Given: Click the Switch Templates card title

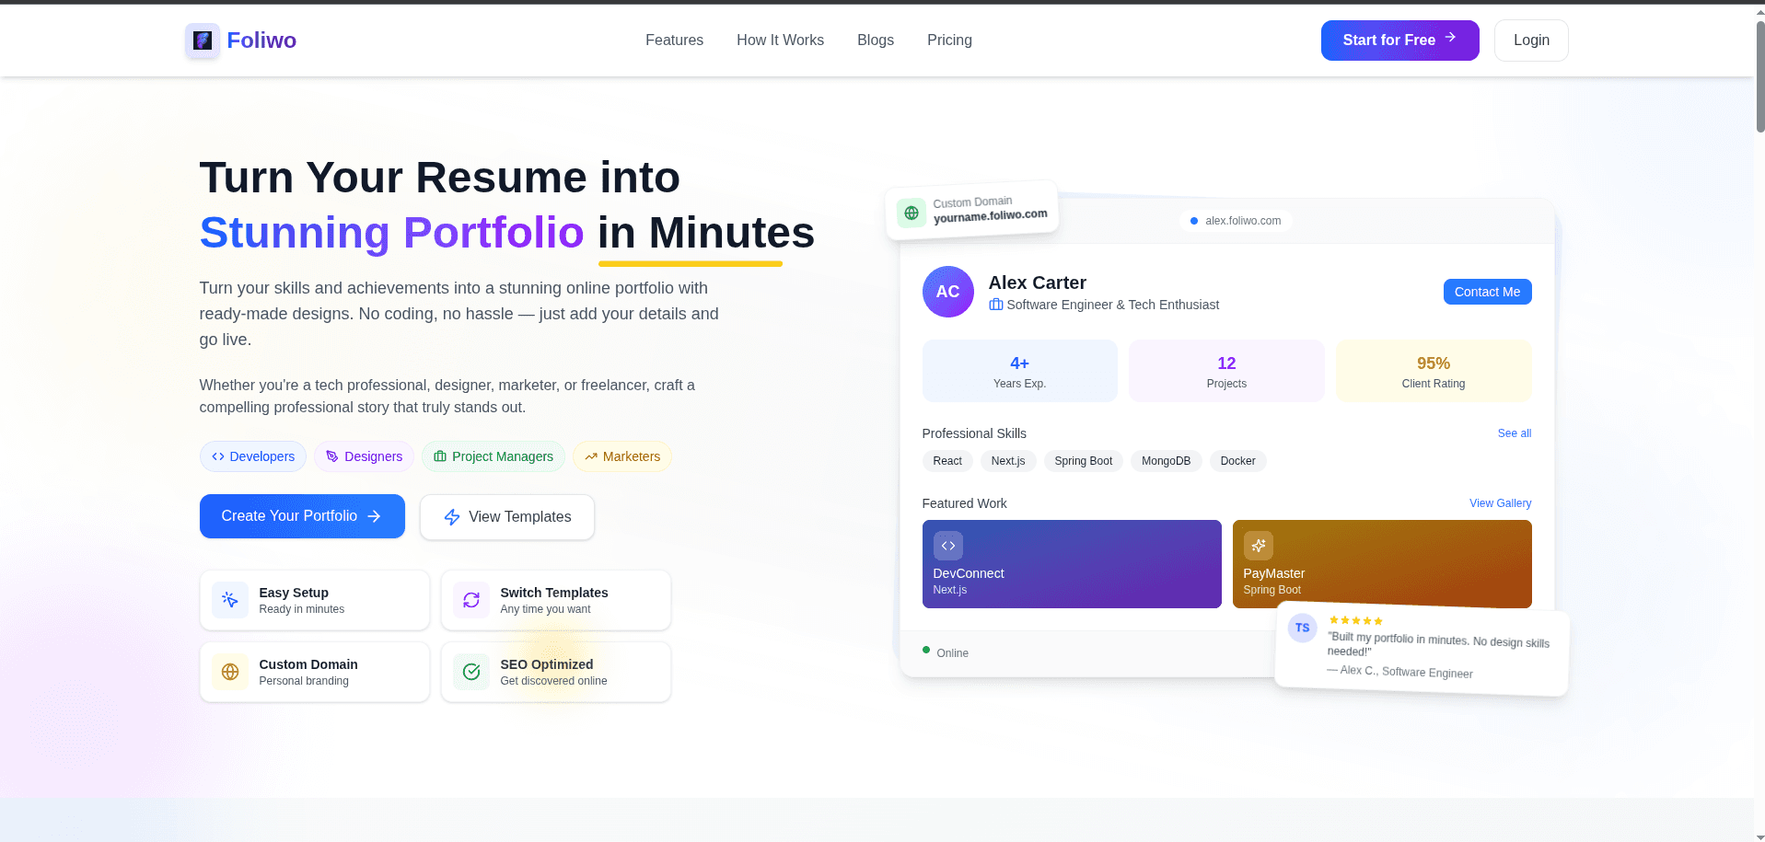Looking at the screenshot, I should click(x=554, y=593).
